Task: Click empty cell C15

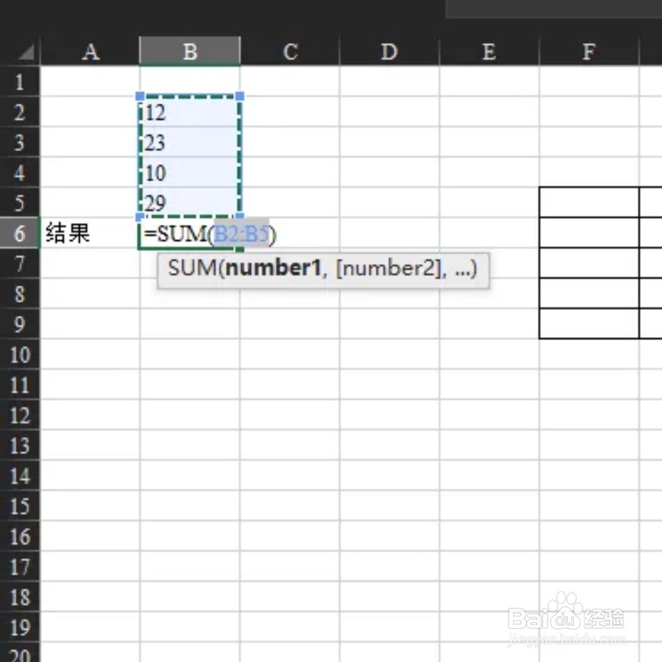Action: pyautogui.click(x=289, y=506)
